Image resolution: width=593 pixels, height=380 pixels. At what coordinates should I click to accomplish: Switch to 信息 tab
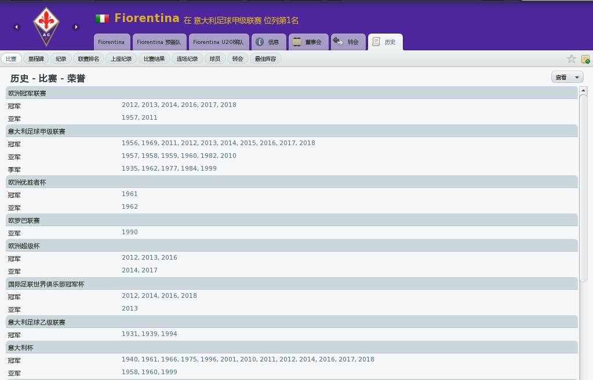pyautogui.click(x=268, y=42)
